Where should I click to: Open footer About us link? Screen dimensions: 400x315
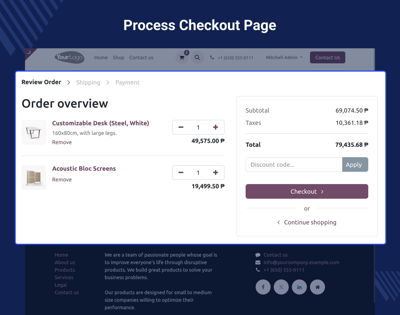pyautogui.click(x=65, y=262)
